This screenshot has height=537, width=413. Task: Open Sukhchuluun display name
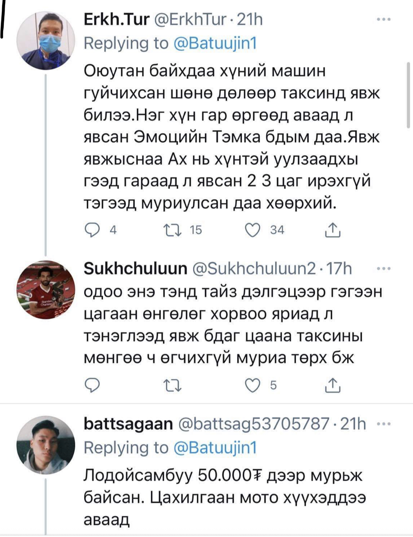135,268
